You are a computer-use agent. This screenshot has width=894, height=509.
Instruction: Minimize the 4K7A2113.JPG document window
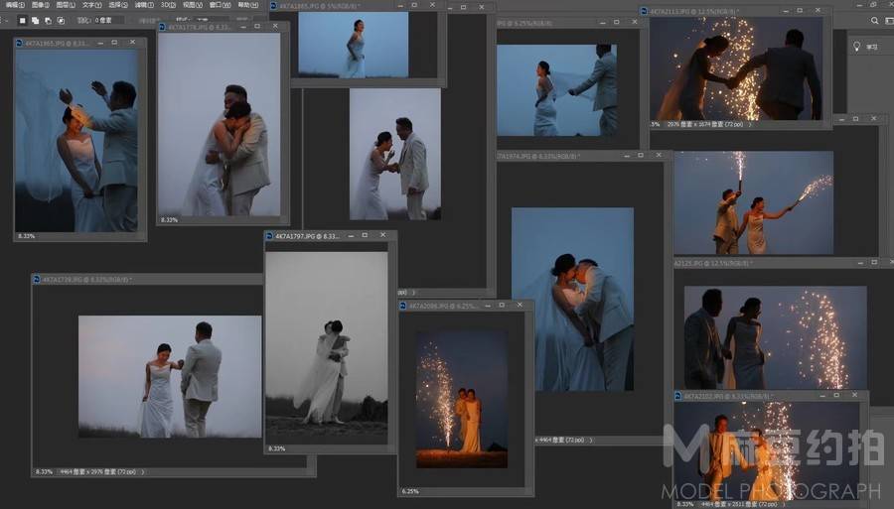(x=786, y=11)
